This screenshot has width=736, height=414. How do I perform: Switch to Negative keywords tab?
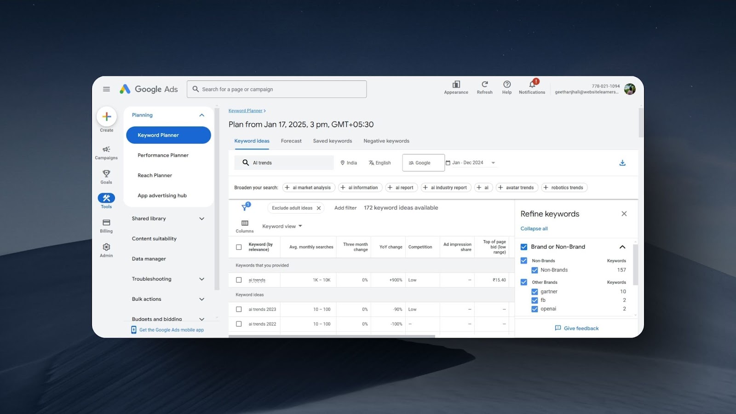(x=386, y=141)
